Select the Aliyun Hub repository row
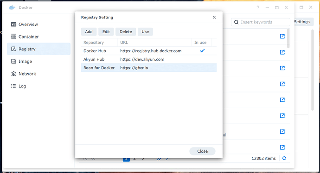This screenshot has height=173, width=320. 149,59
